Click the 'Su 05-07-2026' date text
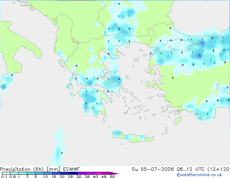The width and height of the screenshot is (230, 178). (x=153, y=169)
